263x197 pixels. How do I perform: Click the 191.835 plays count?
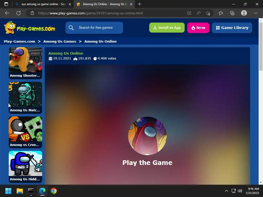84,58
